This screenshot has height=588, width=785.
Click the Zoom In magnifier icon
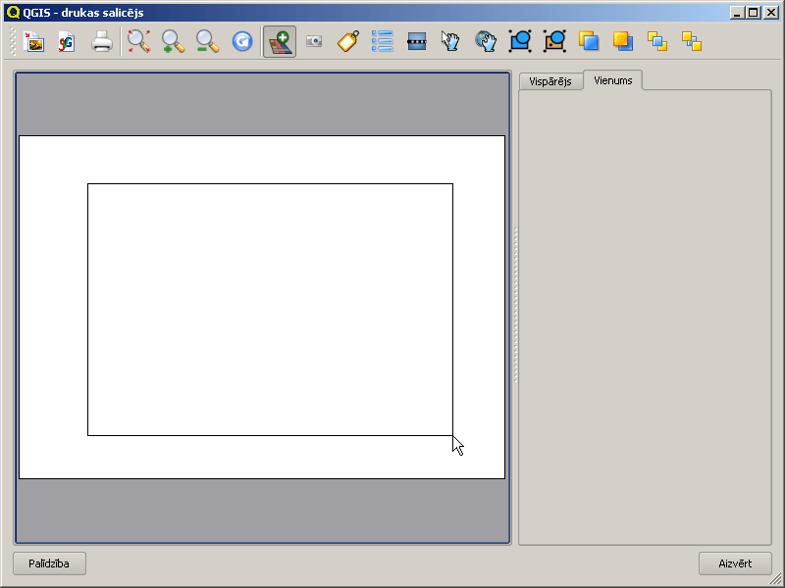coord(174,41)
